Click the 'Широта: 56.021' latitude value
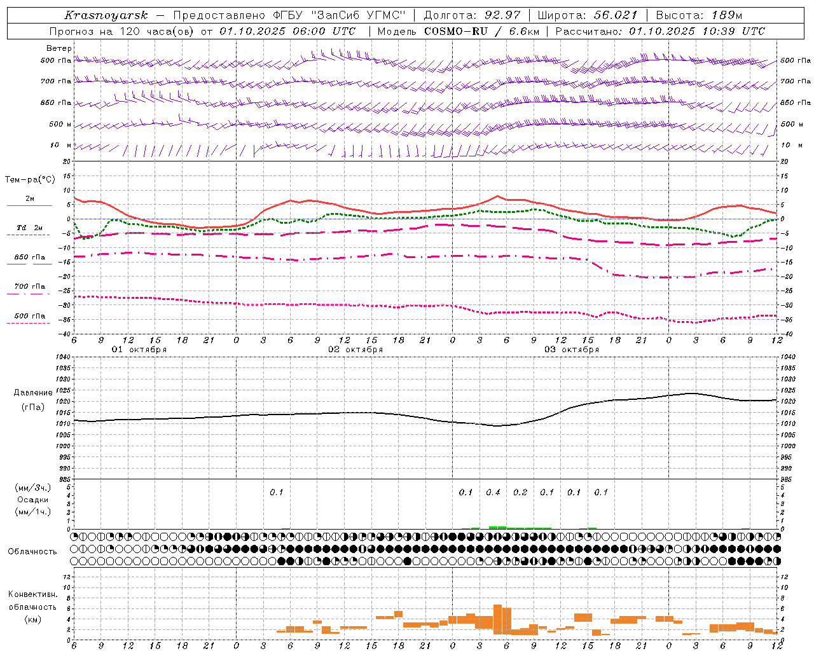Image resolution: width=814 pixels, height=651 pixels. 588,15
